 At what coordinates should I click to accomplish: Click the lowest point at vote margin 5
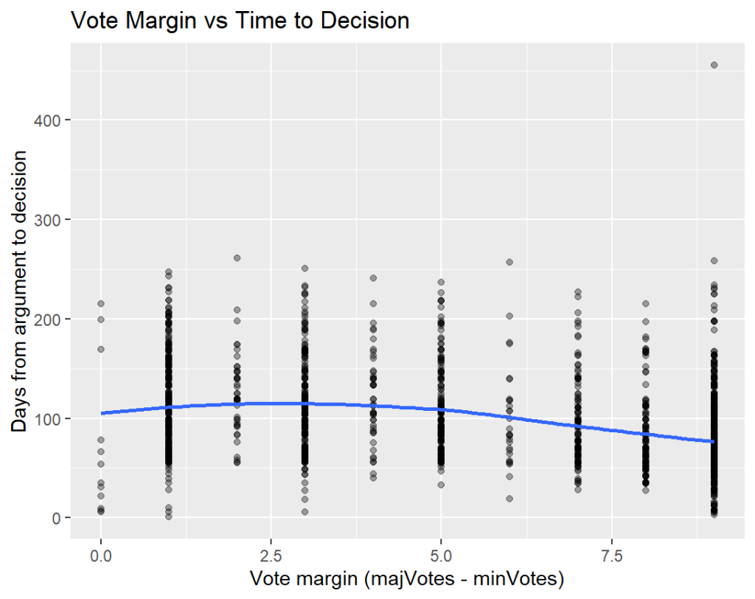click(441, 485)
